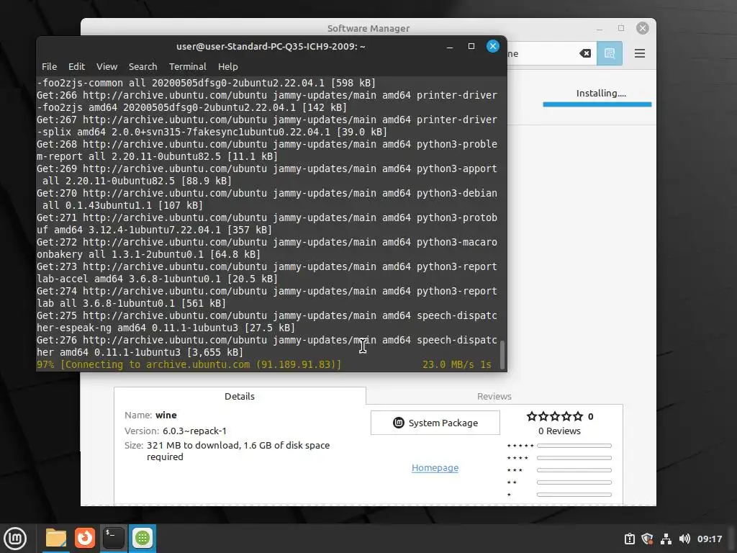Screen dimensions: 737x553
Task: Click the size text '321 MB to download'
Action: (194, 445)
